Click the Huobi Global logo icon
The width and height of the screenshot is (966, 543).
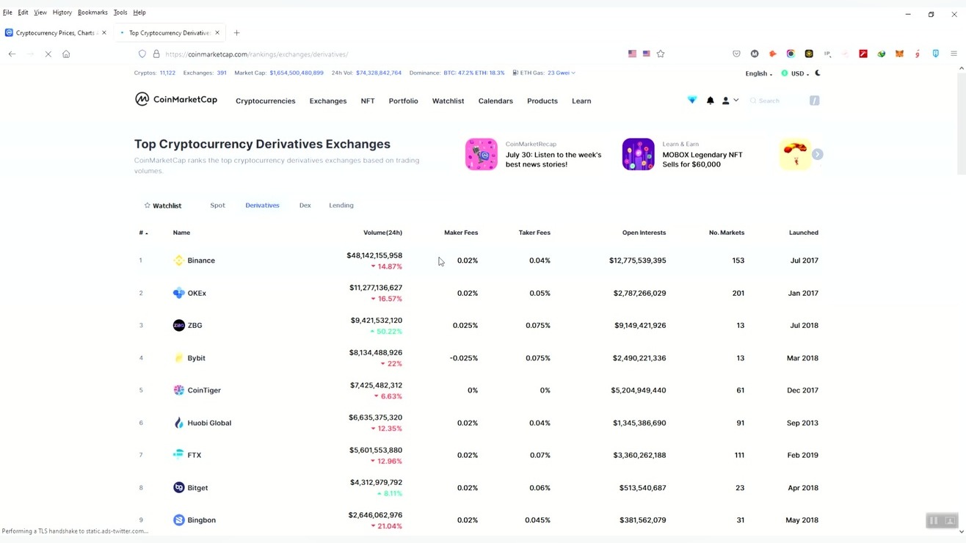click(x=178, y=423)
